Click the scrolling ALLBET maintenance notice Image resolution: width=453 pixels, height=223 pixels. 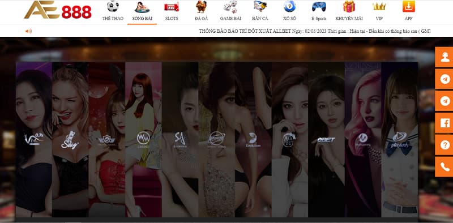click(315, 31)
